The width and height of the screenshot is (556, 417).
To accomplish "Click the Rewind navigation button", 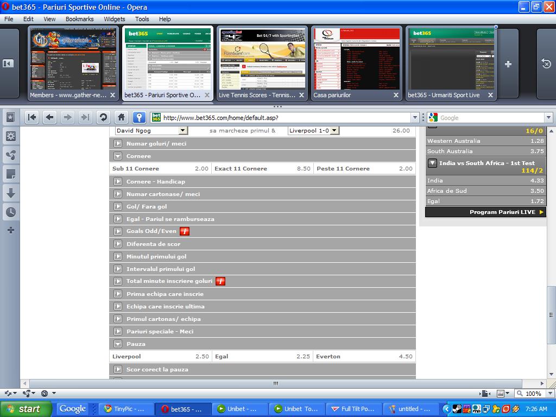I will pyautogui.click(x=32, y=117).
